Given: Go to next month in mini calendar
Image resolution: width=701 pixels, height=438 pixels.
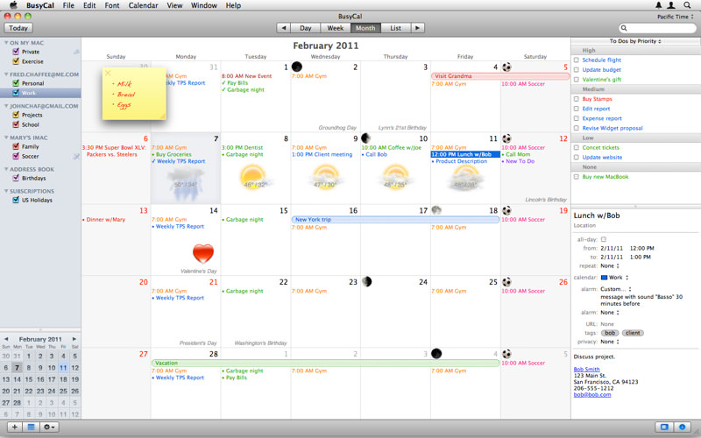Looking at the screenshot, I should pyautogui.click(x=74, y=338).
